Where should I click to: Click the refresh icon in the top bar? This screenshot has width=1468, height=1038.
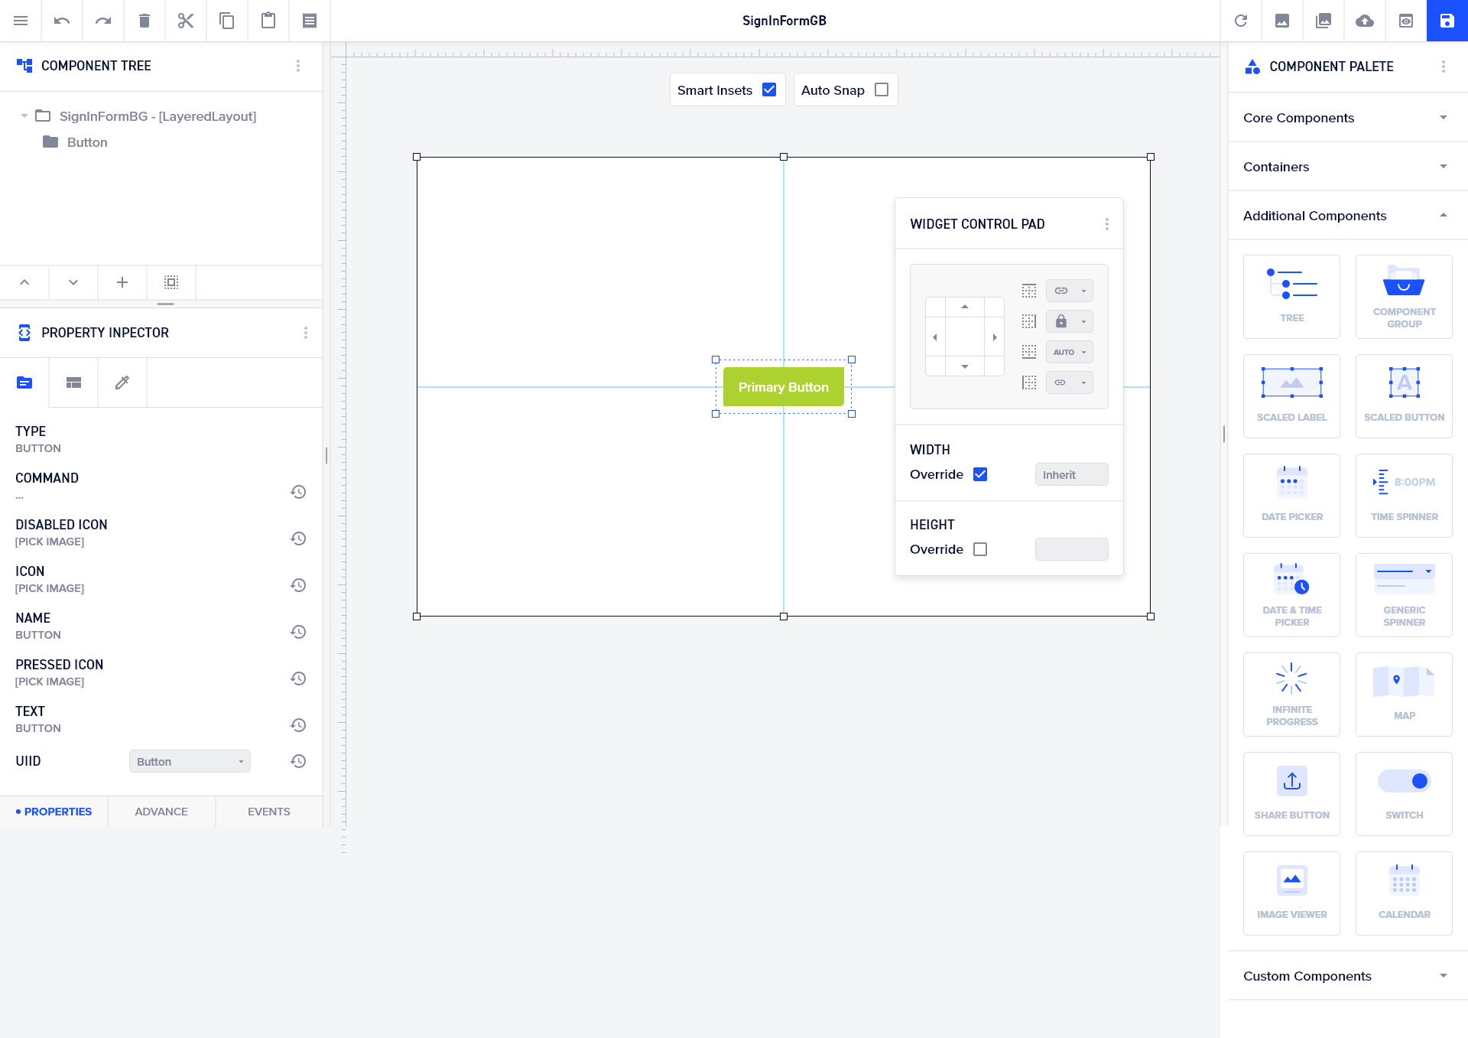1241,21
